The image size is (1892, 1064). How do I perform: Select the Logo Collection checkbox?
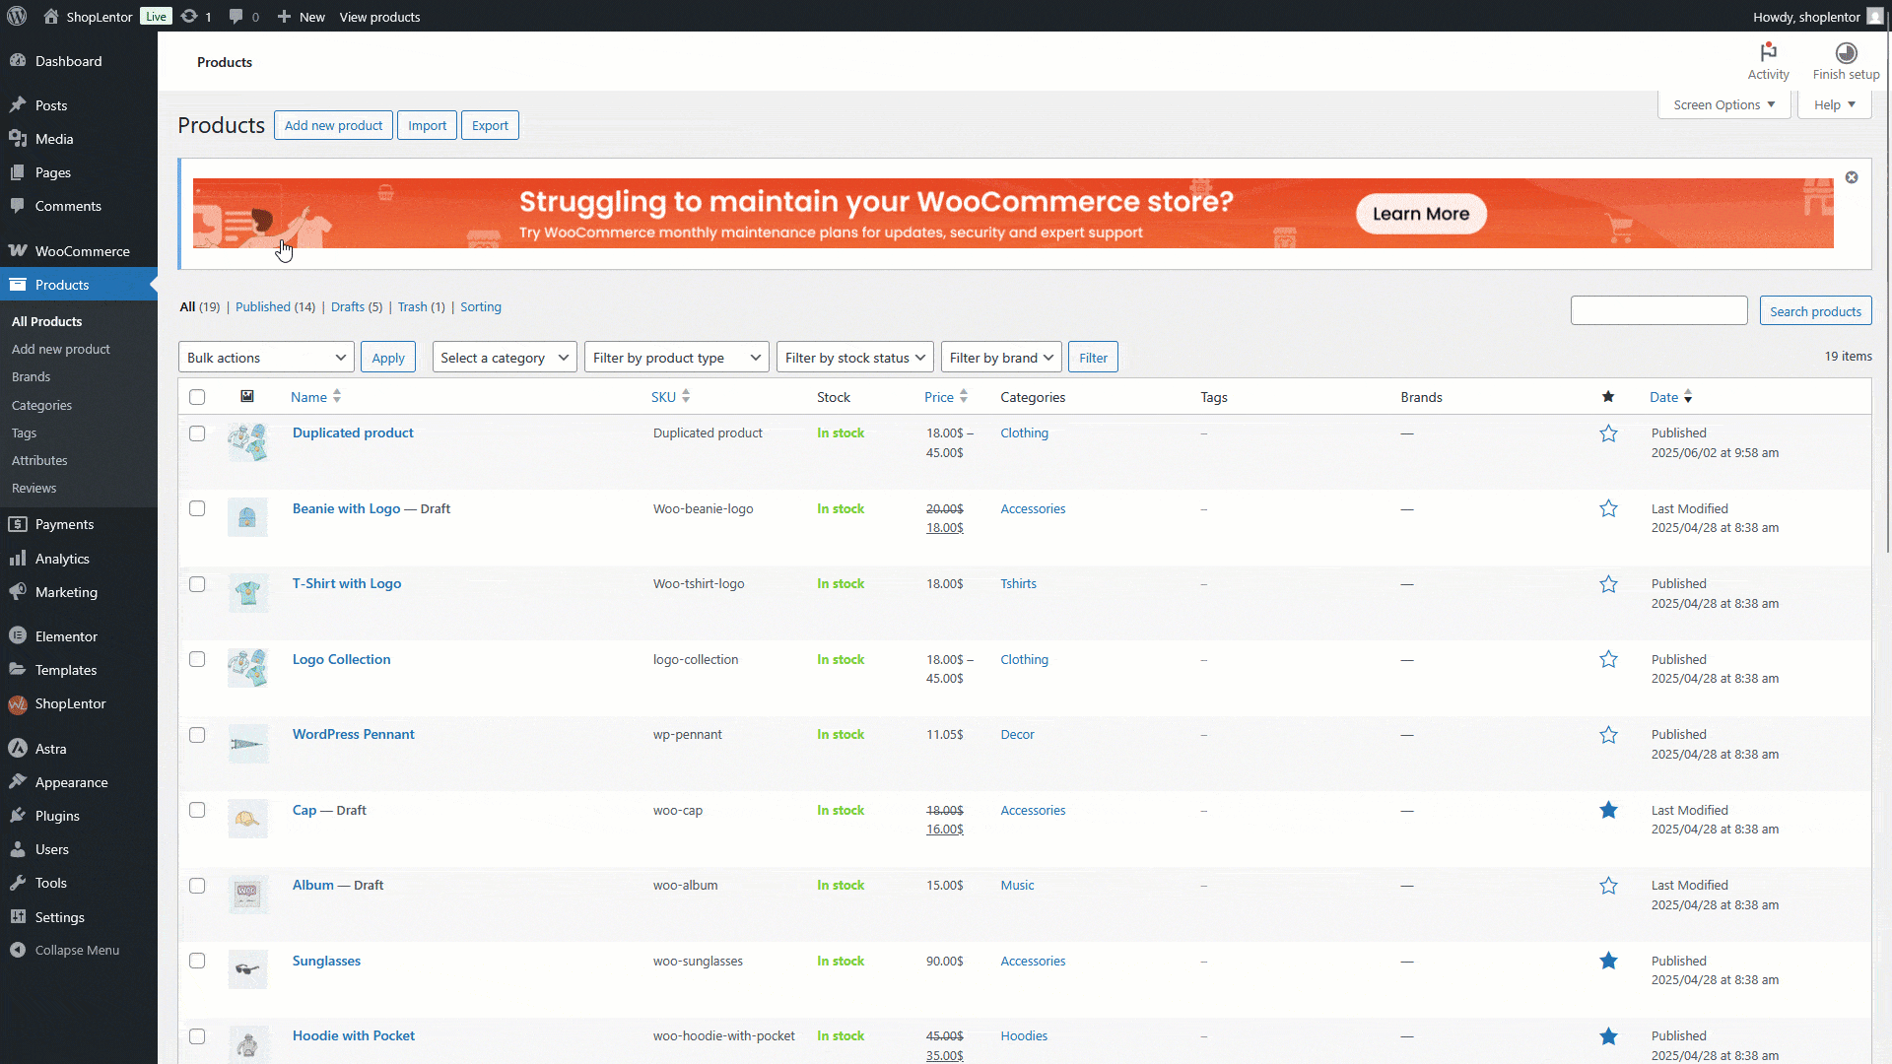(197, 659)
